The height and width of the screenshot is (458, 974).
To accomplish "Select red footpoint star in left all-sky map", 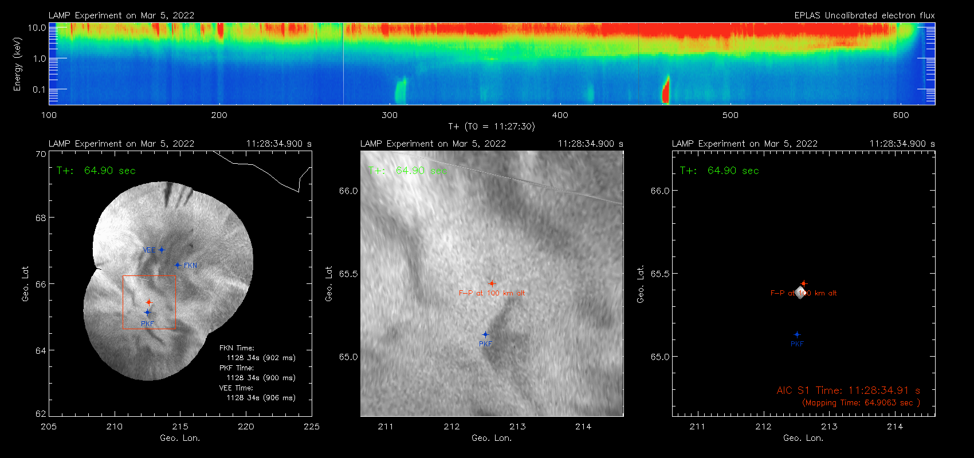I will pyautogui.click(x=149, y=302).
